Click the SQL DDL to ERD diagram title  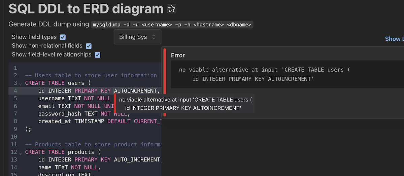coord(86,9)
